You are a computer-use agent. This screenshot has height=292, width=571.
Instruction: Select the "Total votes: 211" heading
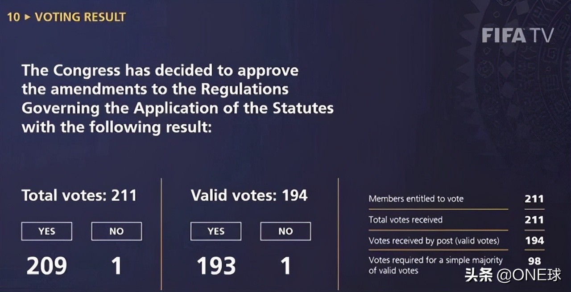point(79,195)
